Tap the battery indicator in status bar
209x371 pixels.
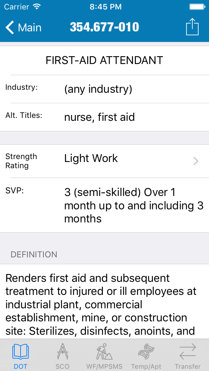pos(197,7)
